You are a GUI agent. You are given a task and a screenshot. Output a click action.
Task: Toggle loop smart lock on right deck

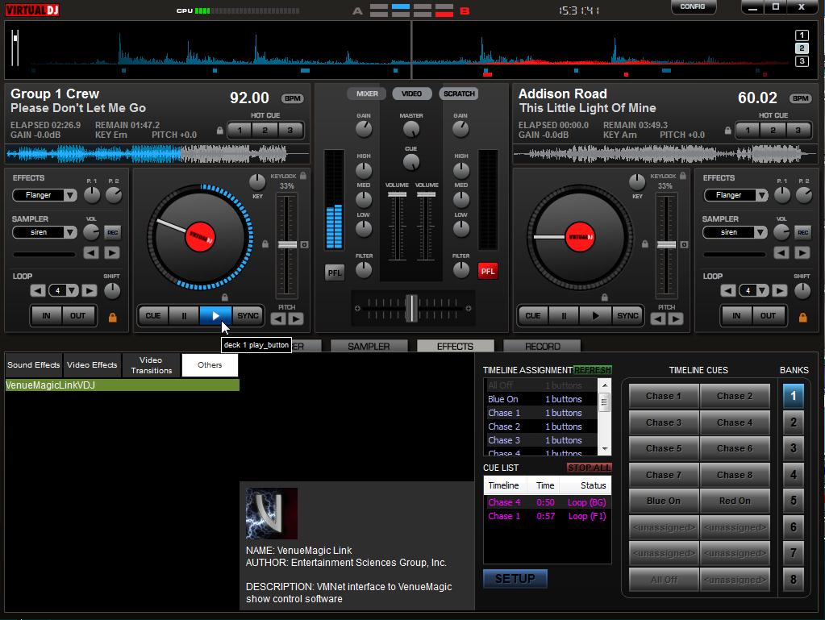pyautogui.click(x=802, y=318)
